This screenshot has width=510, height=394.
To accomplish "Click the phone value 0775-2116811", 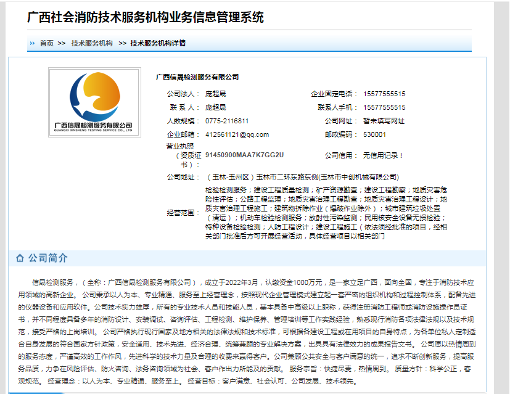I will tap(227, 121).
